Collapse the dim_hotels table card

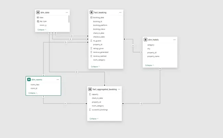coord(150,65)
